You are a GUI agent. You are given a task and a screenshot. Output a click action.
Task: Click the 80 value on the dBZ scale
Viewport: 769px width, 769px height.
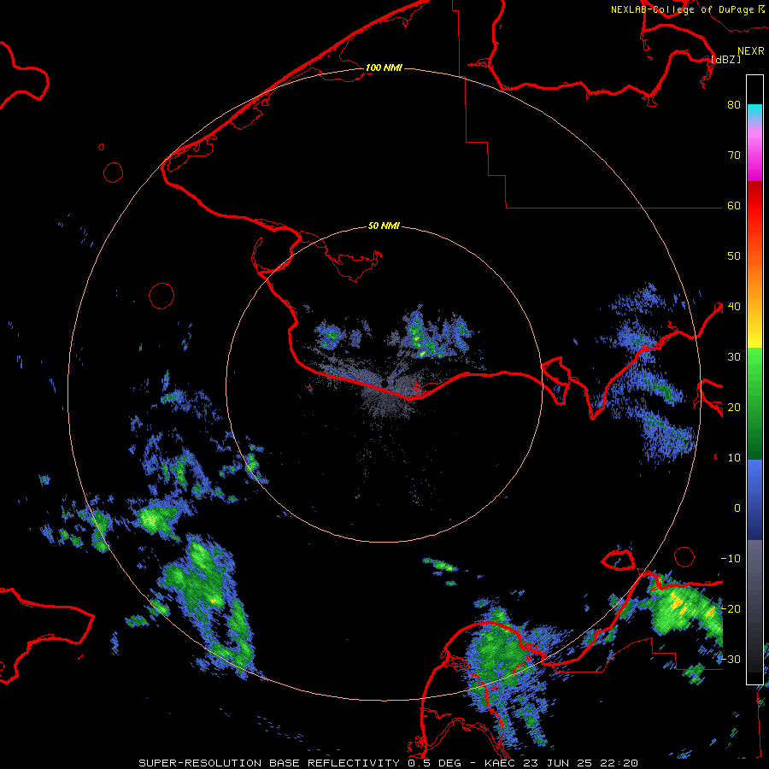pos(734,105)
